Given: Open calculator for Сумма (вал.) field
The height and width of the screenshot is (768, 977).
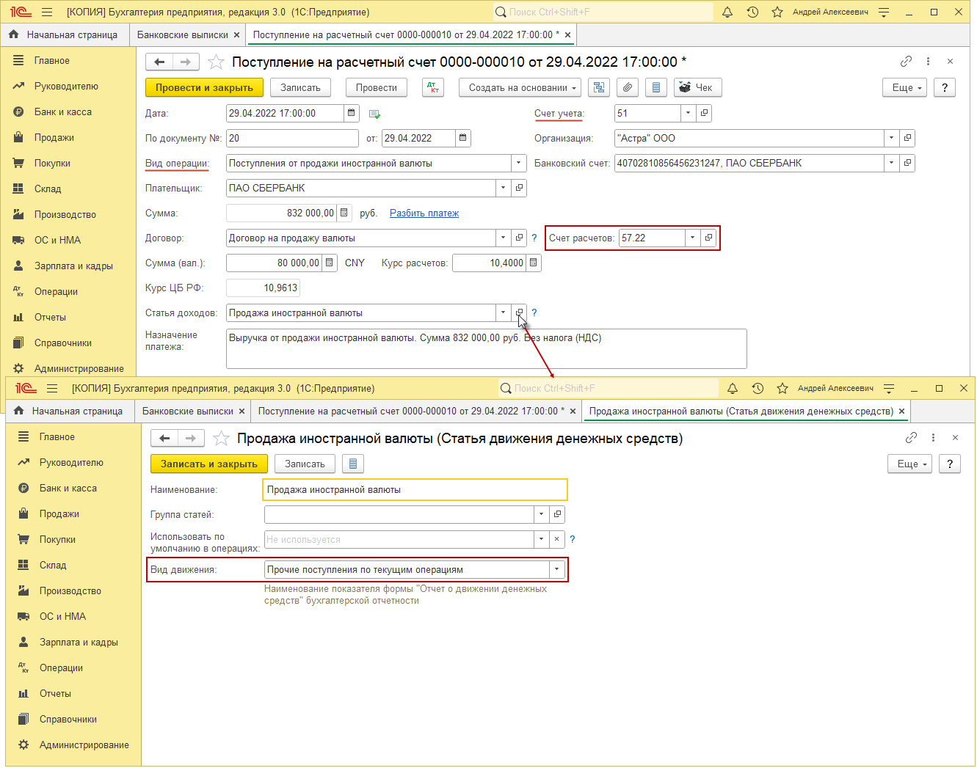Looking at the screenshot, I should pos(330,263).
